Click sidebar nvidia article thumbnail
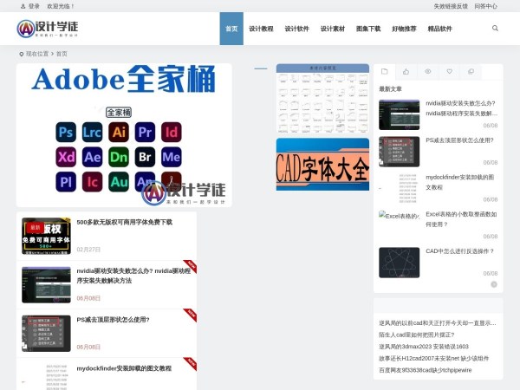Image resolution: width=520 pixels, height=390 pixels. (x=400, y=114)
